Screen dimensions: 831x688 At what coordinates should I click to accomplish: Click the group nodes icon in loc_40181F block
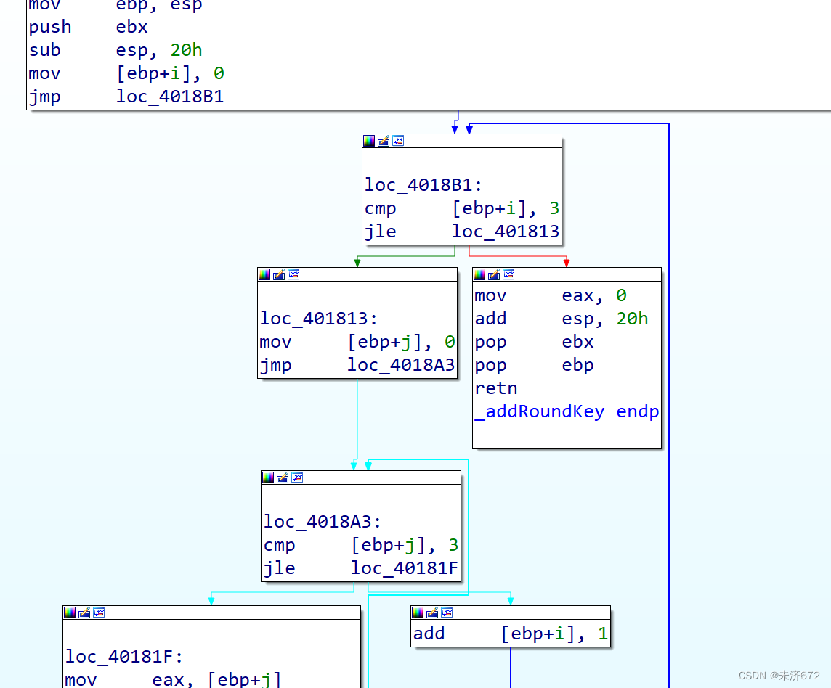99,613
